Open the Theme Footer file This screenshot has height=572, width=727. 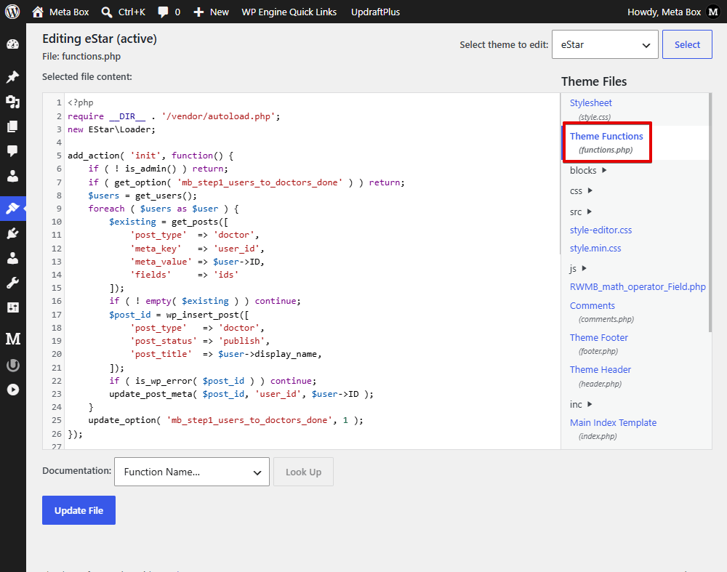coord(599,337)
